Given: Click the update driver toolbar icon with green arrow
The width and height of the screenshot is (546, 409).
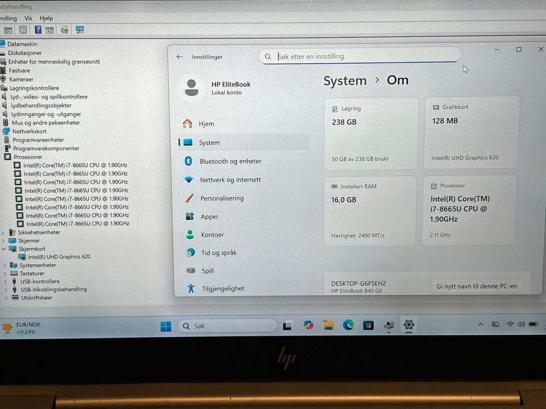Looking at the screenshot, I should (x=64, y=30).
